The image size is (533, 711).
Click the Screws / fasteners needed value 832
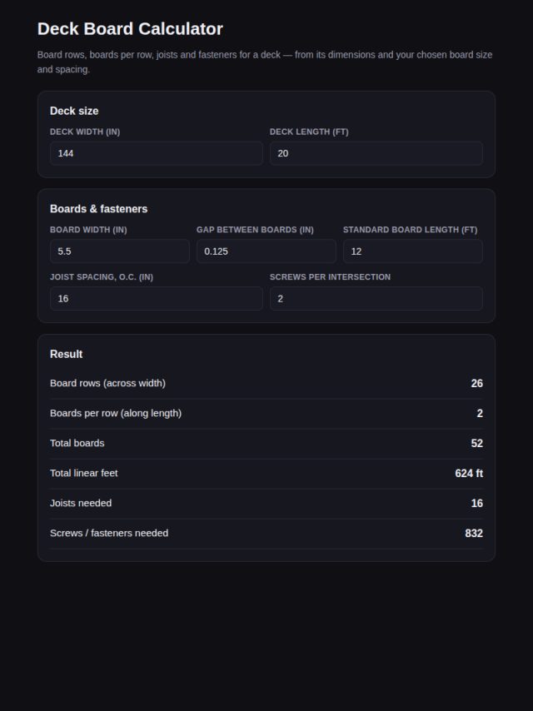[x=474, y=533]
